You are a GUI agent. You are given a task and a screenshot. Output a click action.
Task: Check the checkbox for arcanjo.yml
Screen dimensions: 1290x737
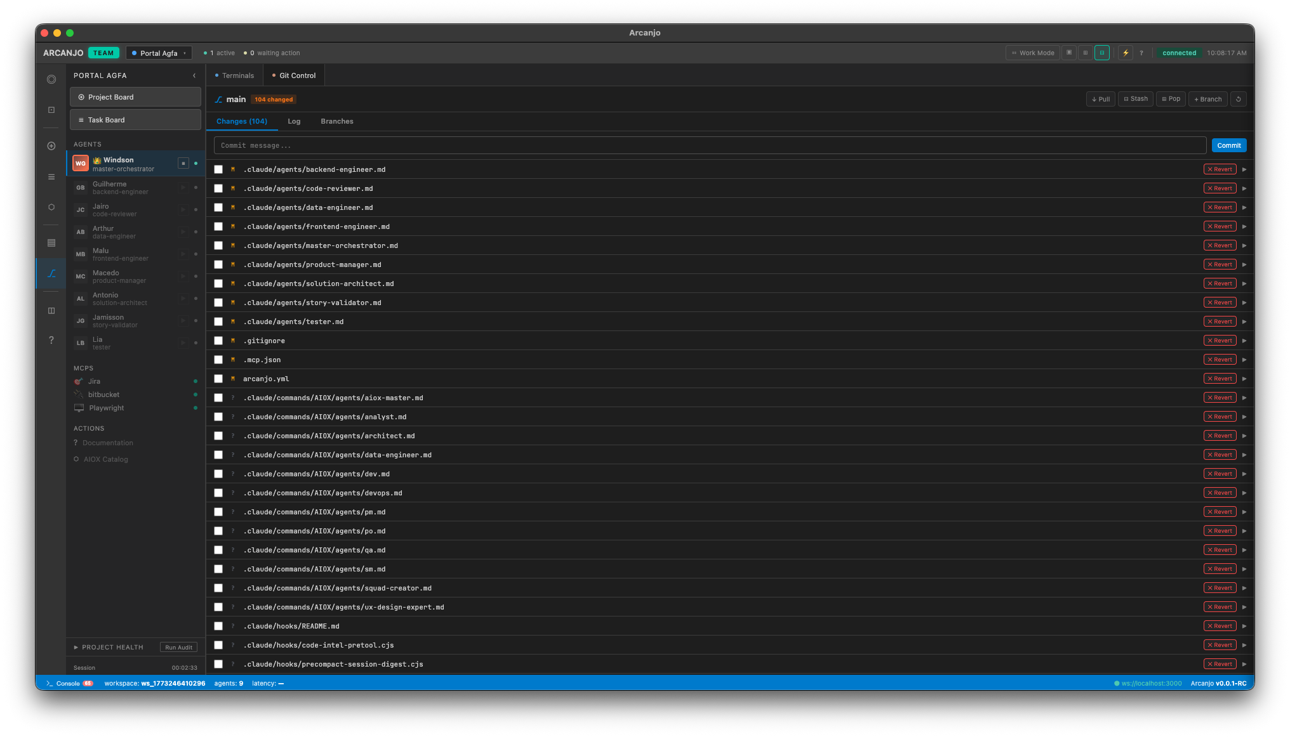[x=218, y=379]
